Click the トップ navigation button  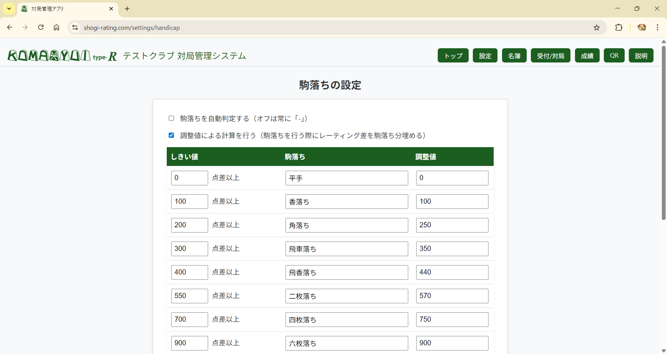pos(453,56)
